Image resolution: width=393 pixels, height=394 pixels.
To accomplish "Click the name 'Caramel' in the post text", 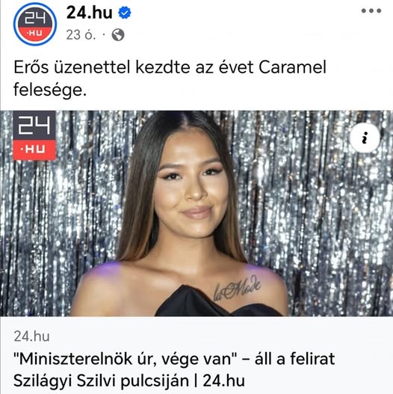I will [292, 67].
